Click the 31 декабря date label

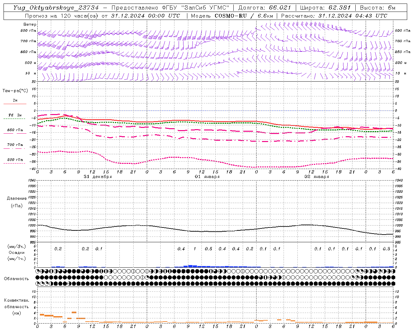[98, 177]
